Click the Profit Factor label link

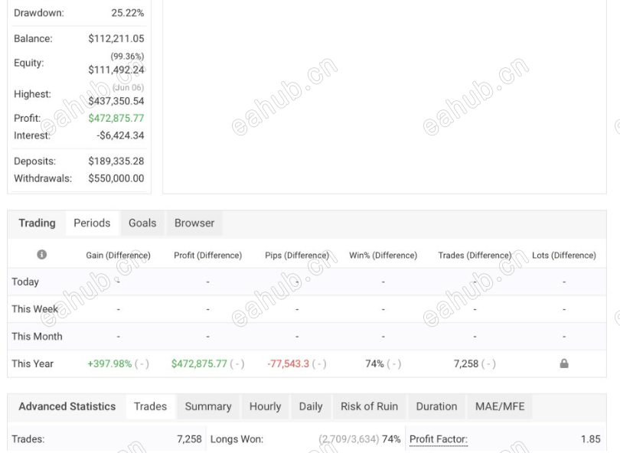[x=439, y=439]
